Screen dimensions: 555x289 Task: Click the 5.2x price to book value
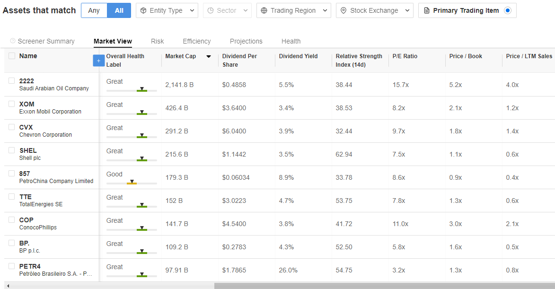click(456, 85)
